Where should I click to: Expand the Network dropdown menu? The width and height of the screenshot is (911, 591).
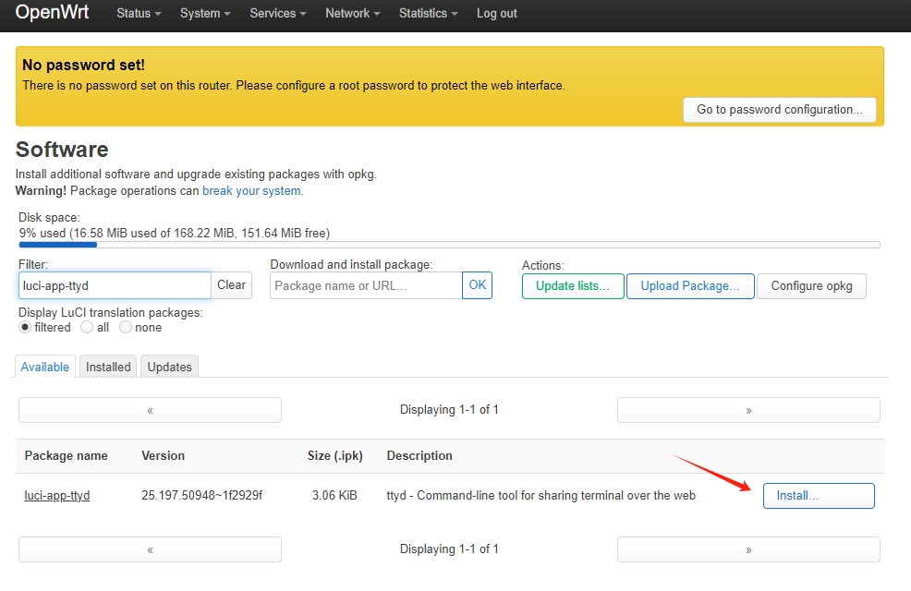[x=352, y=13]
